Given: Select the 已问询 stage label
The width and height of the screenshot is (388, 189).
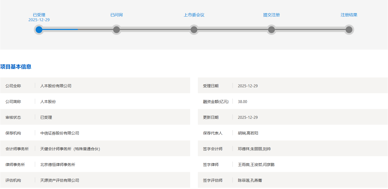Looking at the screenshot, I should pos(117,15).
